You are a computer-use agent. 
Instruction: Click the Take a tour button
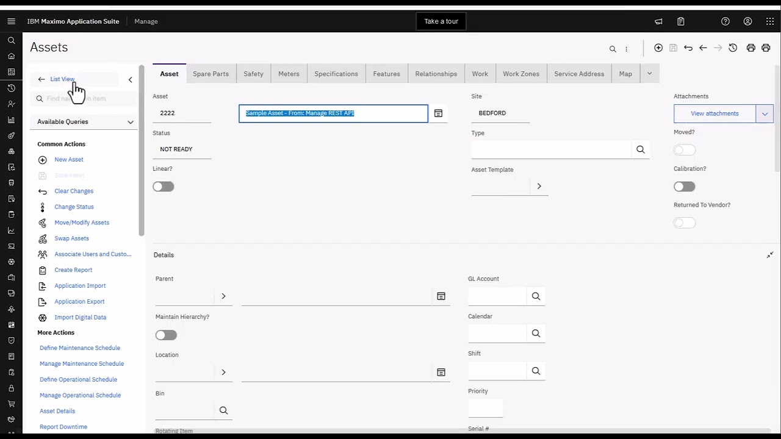click(441, 21)
